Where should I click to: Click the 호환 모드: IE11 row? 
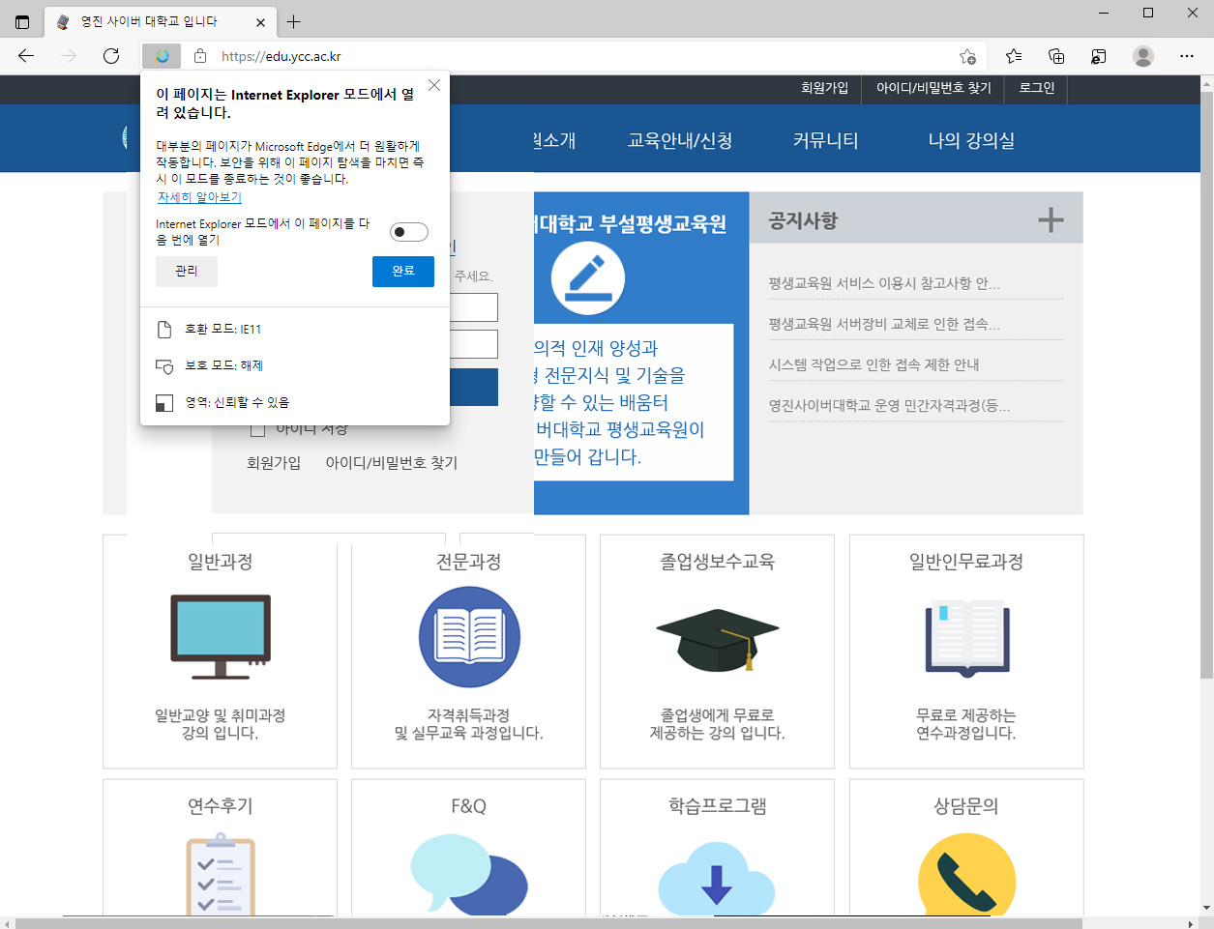pos(294,329)
